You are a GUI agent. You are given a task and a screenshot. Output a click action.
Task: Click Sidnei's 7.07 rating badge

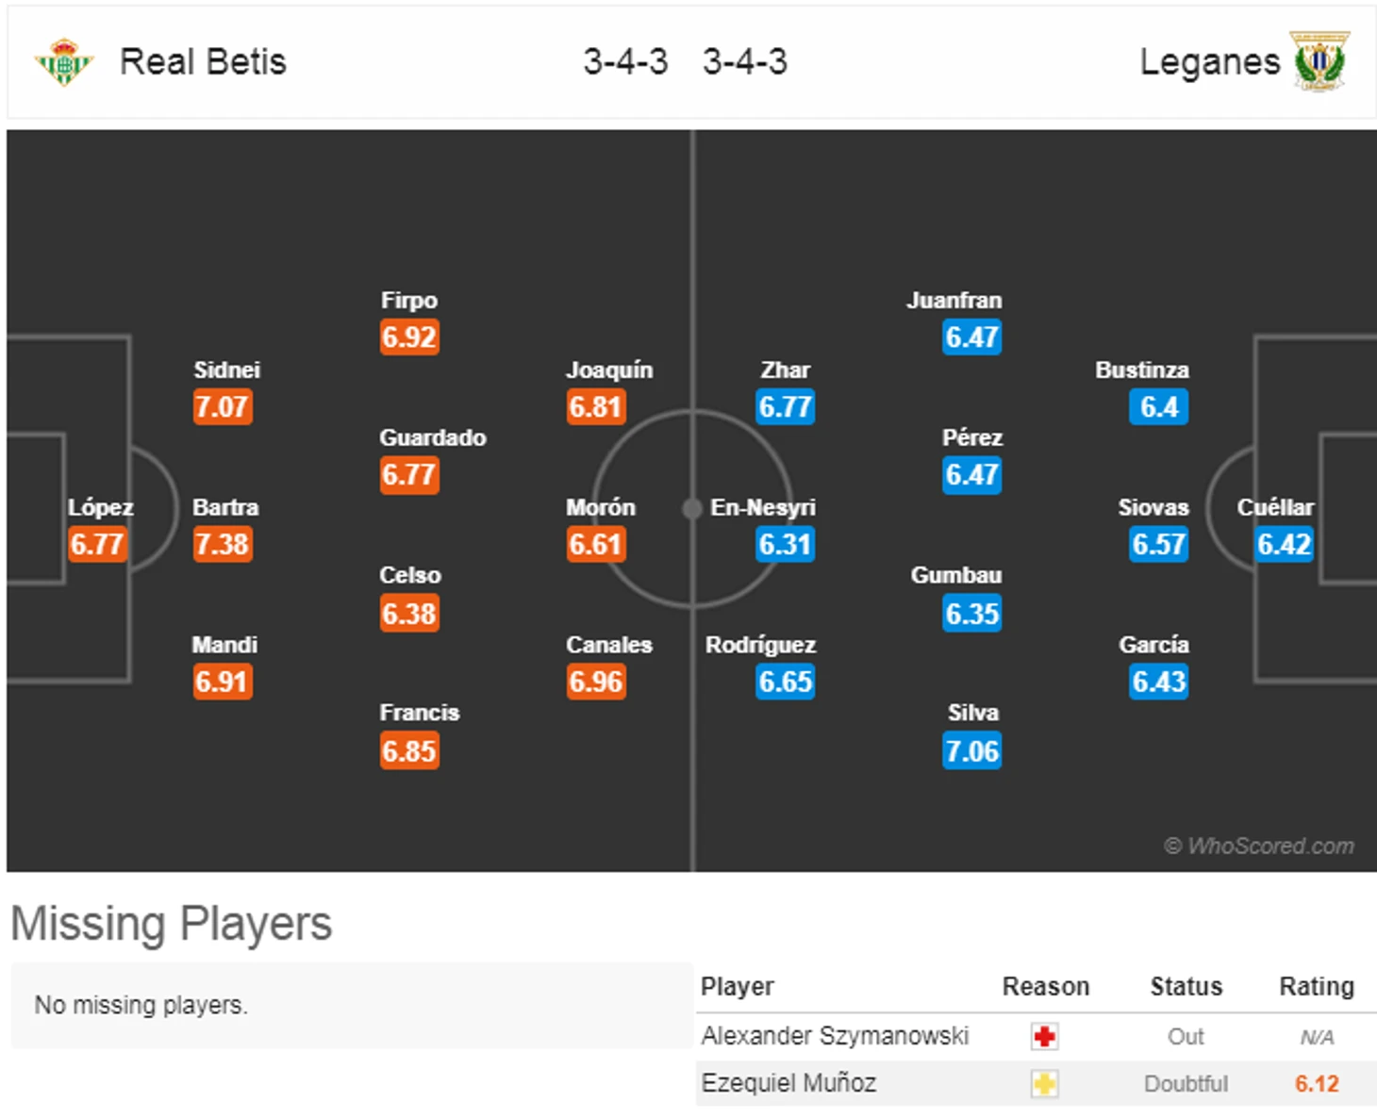pos(223,406)
